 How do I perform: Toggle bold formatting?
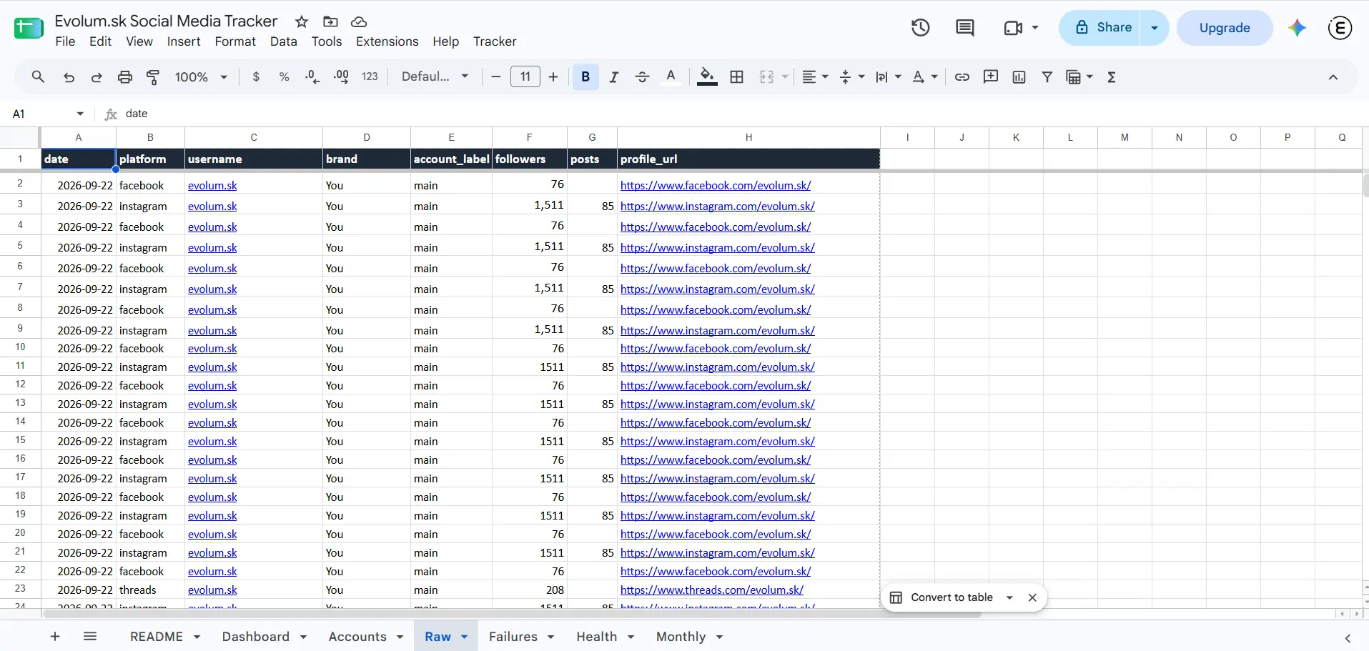pos(585,77)
